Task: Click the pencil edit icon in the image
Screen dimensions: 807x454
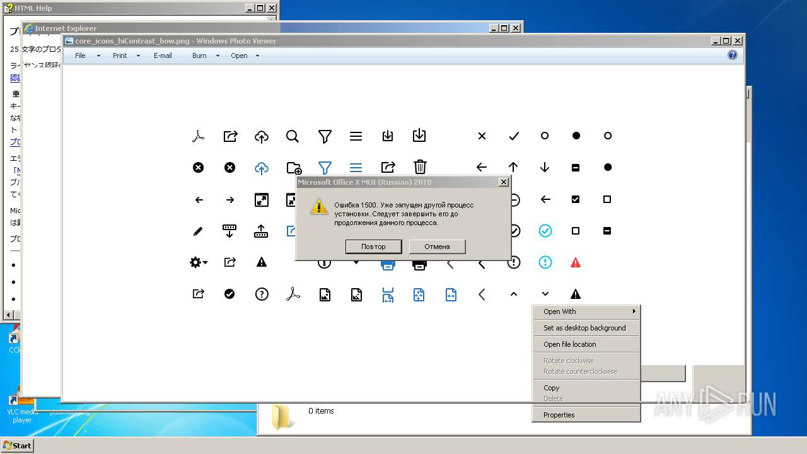Action: [198, 231]
